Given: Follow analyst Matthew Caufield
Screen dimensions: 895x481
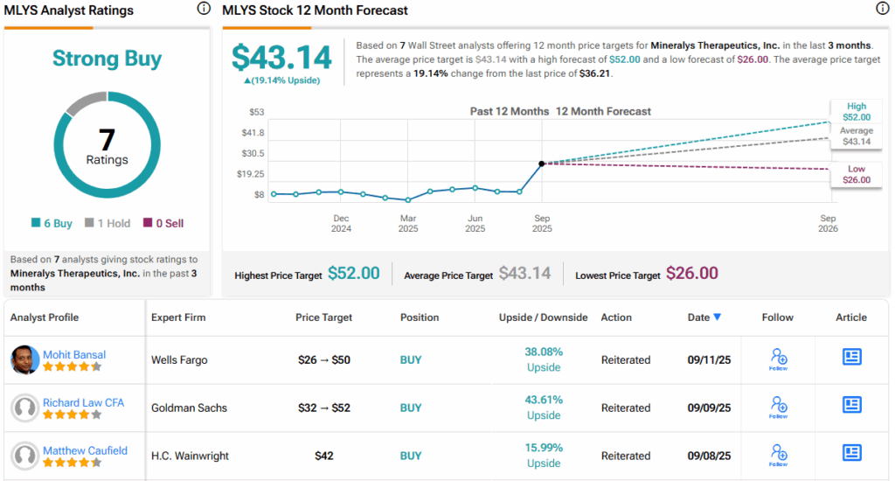Looking at the screenshot, I should pos(778,455).
